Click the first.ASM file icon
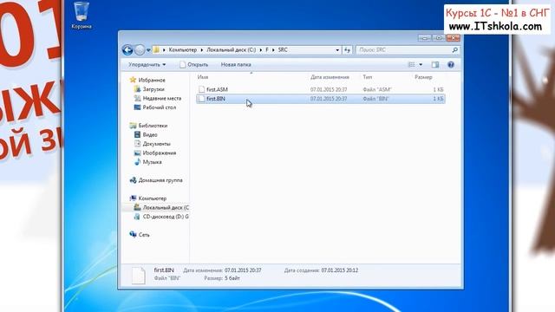The height and width of the screenshot is (312, 555). click(201, 89)
